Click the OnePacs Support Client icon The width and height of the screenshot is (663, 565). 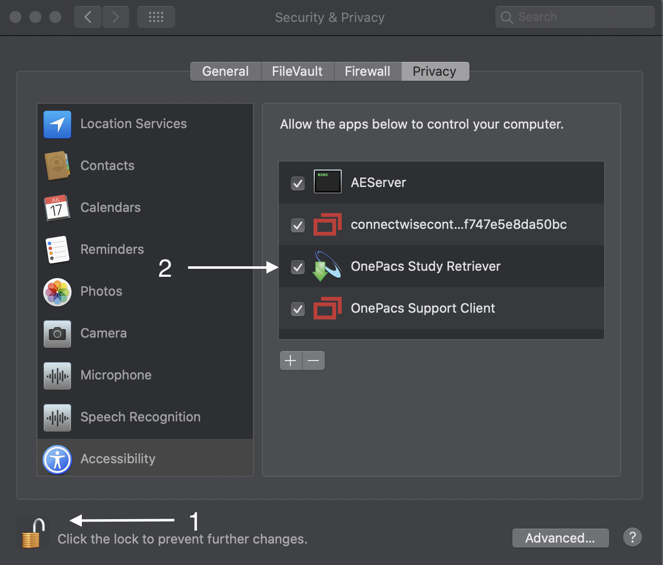coord(327,308)
